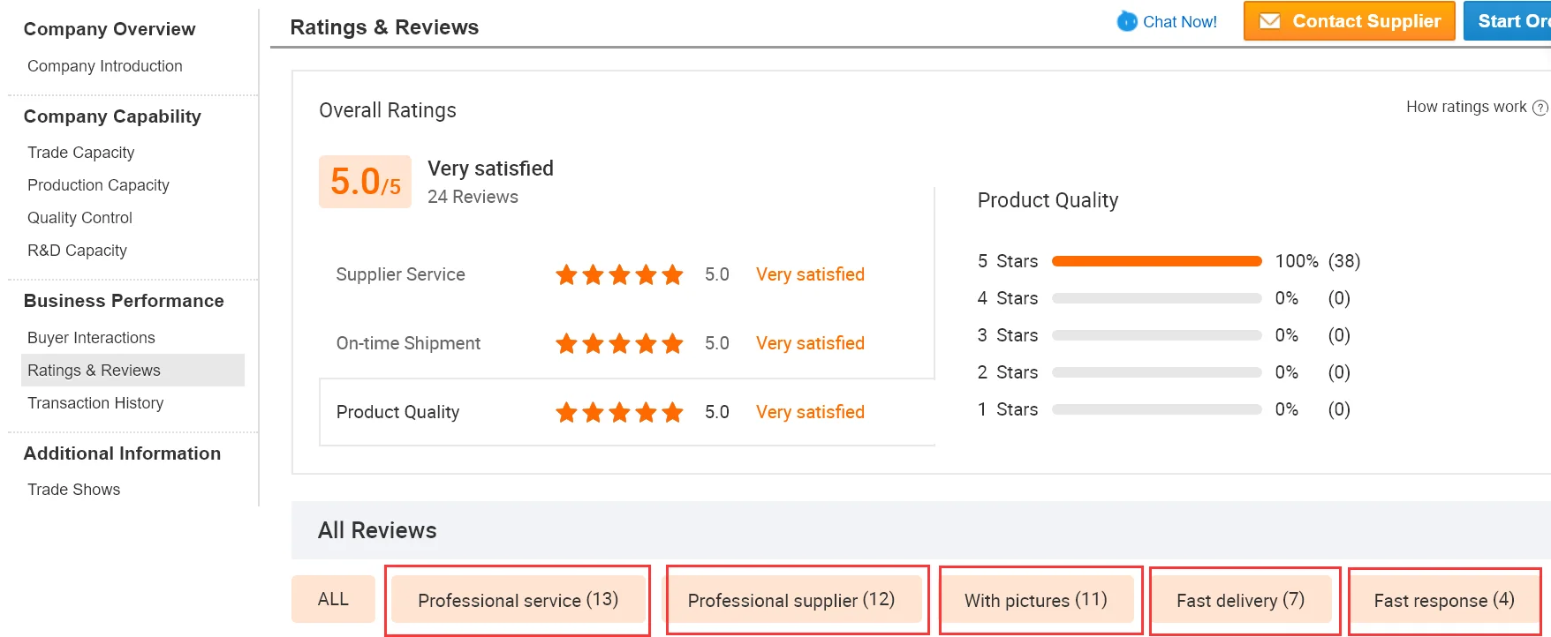The image size is (1551, 637).
Task: Open the How ratings work link
Action: pos(1466,107)
